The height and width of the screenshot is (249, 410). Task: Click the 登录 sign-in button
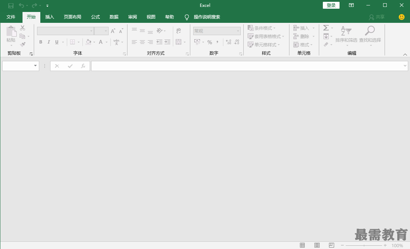(x=331, y=5)
